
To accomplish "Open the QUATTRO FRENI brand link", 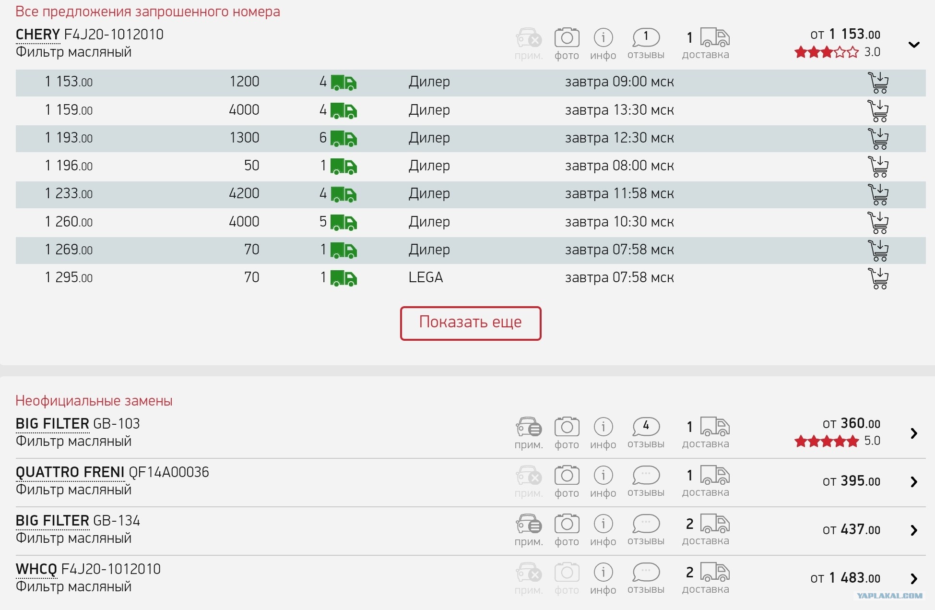I will coord(70,472).
